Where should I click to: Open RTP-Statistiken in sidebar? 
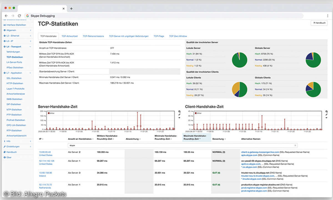[x=14, y=131]
